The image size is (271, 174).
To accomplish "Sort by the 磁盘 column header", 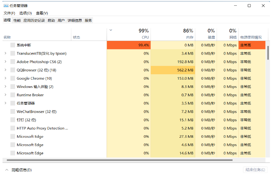I will pyautogui.click(x=206, y=34).
